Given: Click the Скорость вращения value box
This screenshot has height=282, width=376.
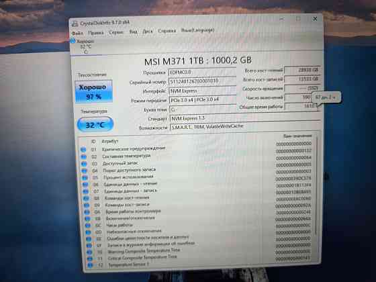Looking at the screenshot, I should pos(302,88).
